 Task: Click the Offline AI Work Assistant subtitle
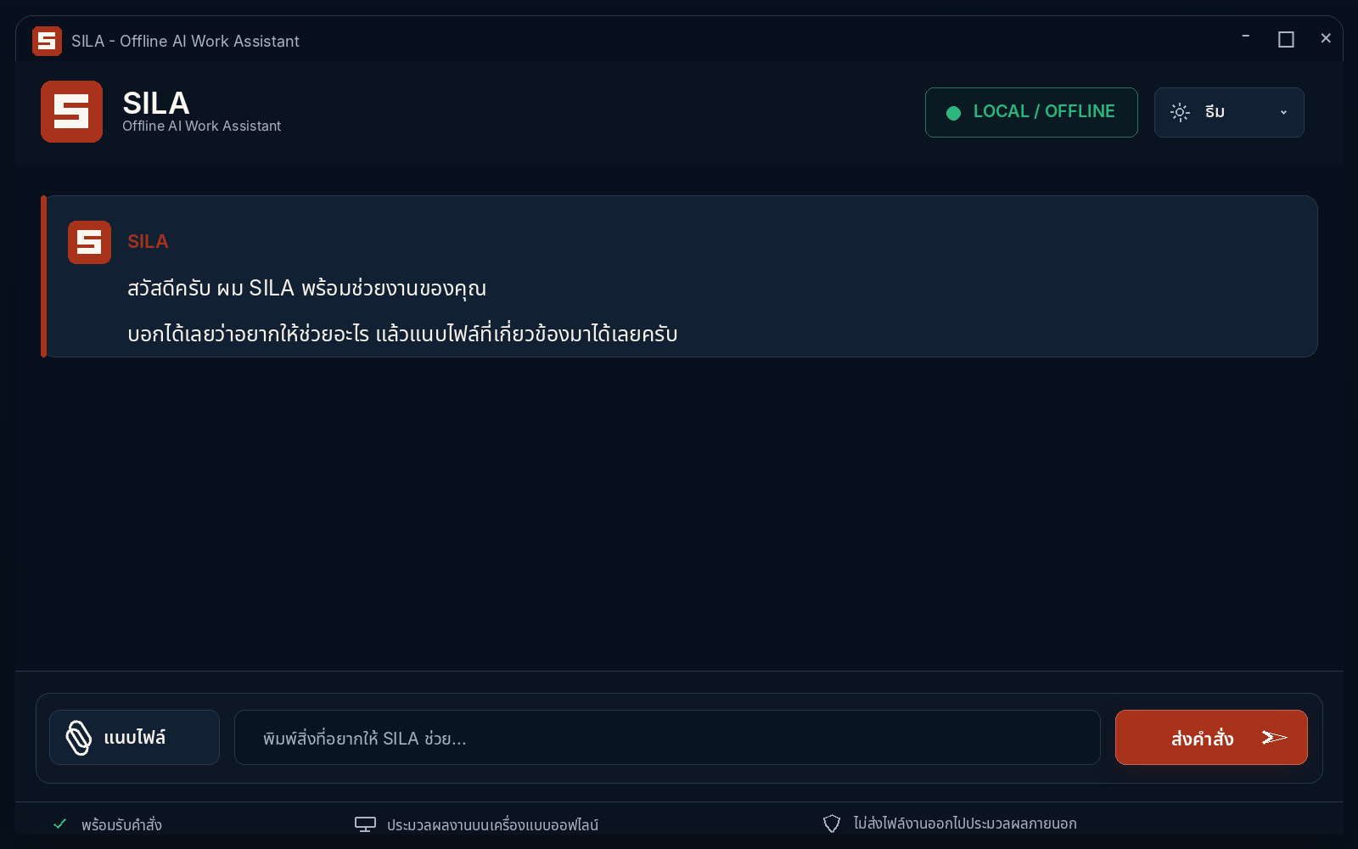coord(201,126)
